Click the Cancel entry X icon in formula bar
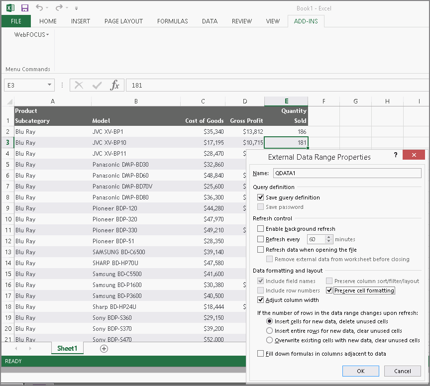 point(79,85)
